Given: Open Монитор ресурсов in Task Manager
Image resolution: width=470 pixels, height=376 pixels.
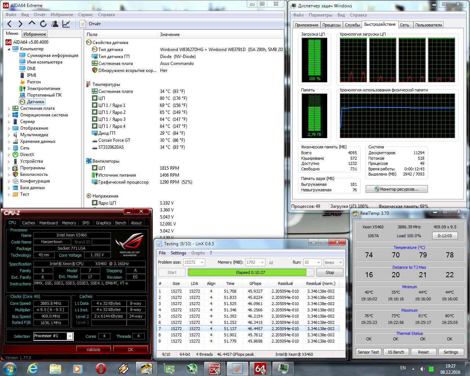Looking at the screenshot, I should pos(397,189).
